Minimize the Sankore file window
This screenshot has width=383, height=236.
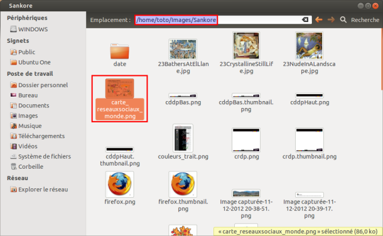361,6
